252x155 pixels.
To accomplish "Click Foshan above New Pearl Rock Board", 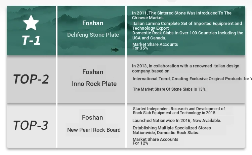I will [x=92, y=117].
